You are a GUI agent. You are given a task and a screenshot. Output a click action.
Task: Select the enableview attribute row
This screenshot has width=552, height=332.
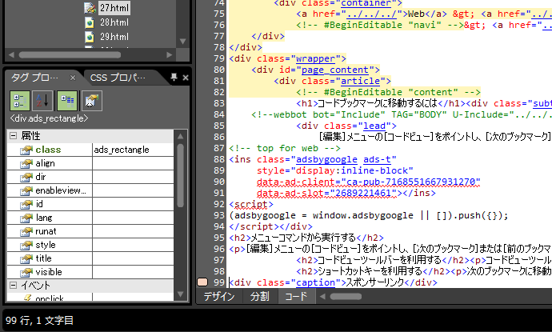(90, 190)
